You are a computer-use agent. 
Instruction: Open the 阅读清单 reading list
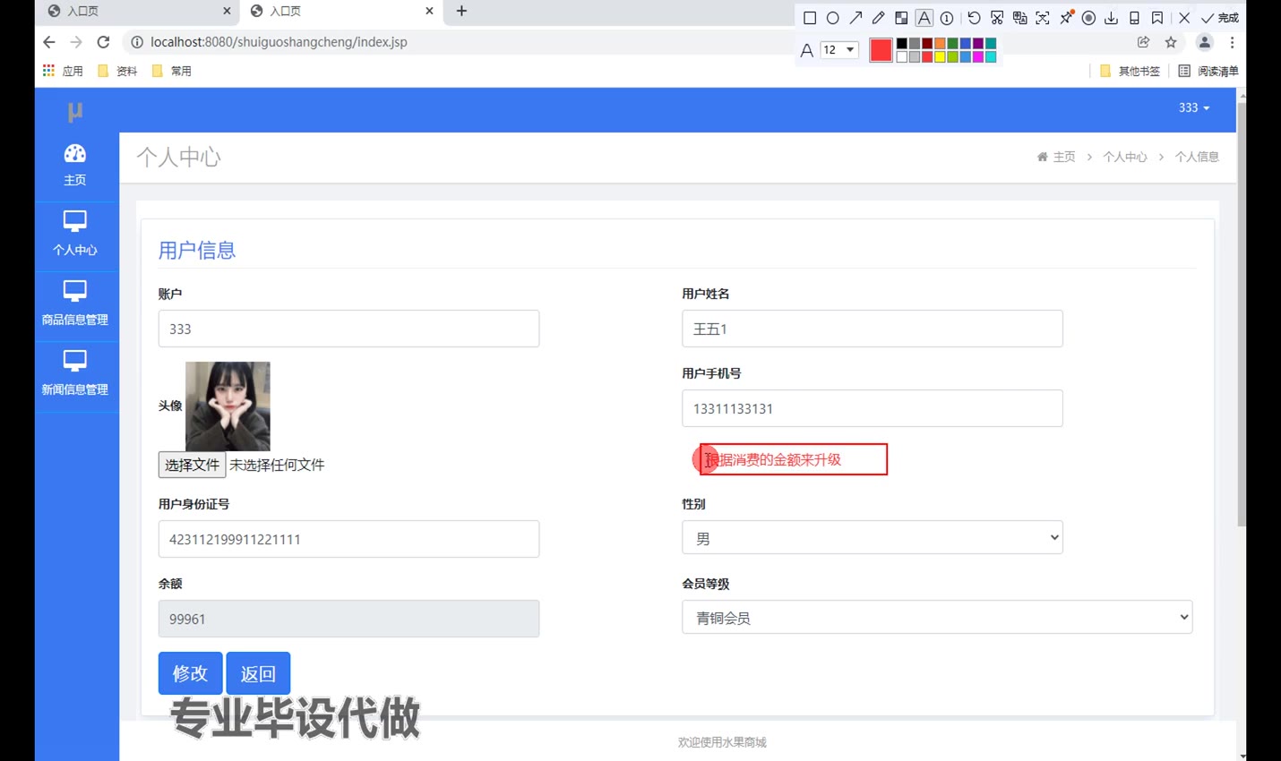click(x=1208, y=71)
